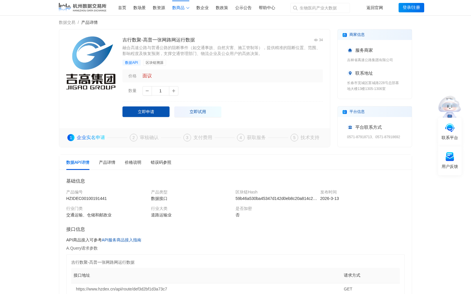
Task: Click the 商家信息 header icon
Action: point(345,35)
